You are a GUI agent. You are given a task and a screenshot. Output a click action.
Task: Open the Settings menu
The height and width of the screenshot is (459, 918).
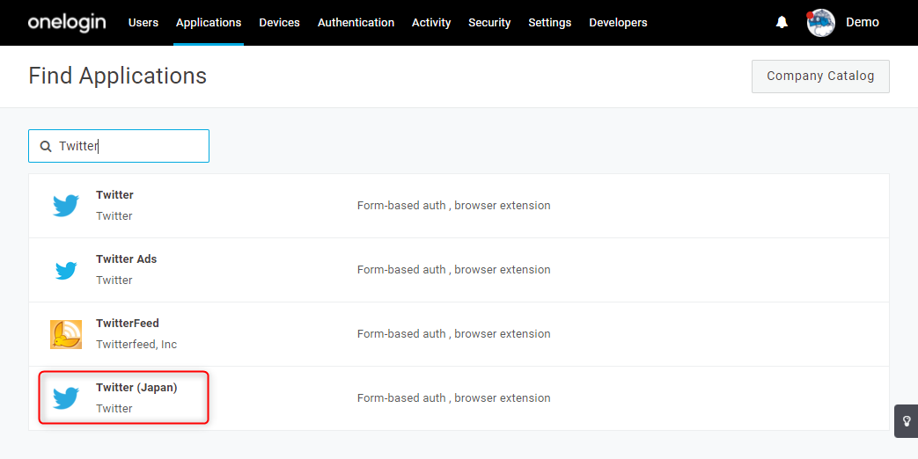coord(550,22)
